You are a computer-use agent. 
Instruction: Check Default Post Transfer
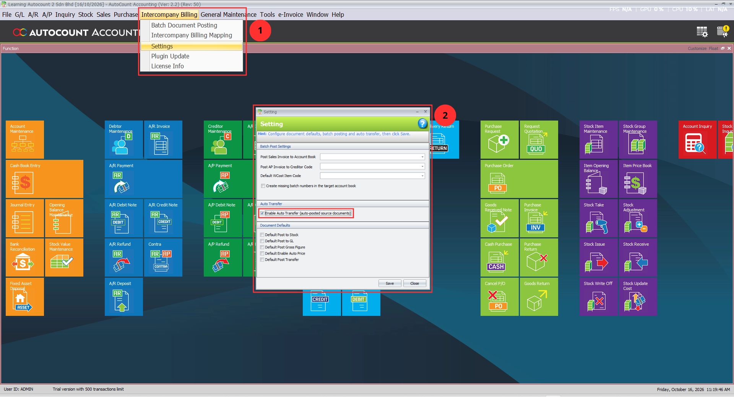pos(262,260)
